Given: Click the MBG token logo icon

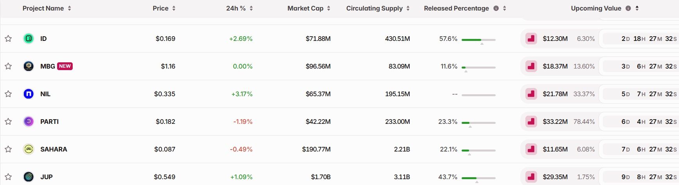Looking at the screenshot, I should point(29,66).
